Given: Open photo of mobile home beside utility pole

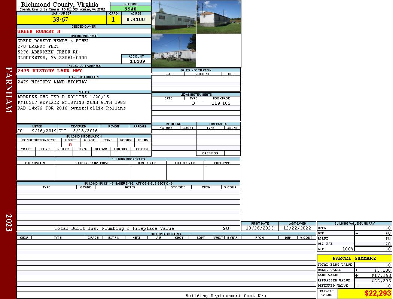Looking at the screenshot, I should point(174,51).
